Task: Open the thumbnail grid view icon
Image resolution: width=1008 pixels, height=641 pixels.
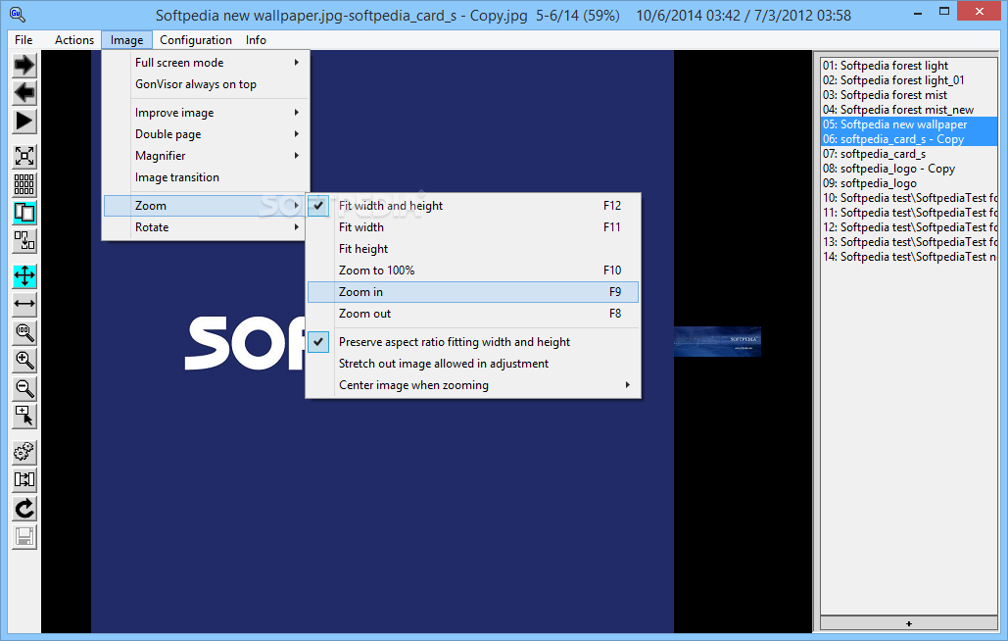Action: point(24,184)
